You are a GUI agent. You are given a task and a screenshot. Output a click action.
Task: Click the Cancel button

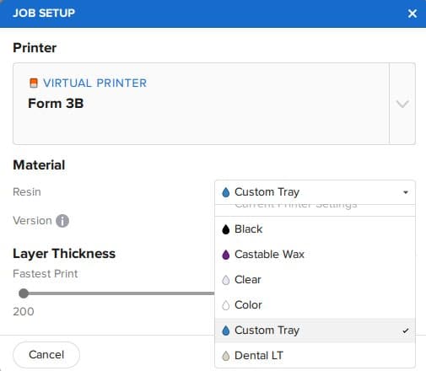point(46,355)
